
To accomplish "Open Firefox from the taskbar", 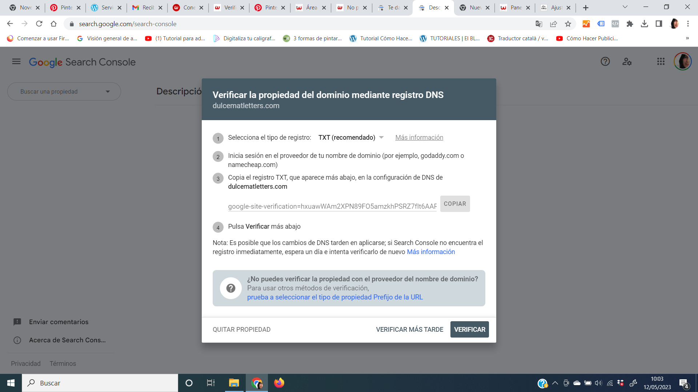I will coord(279,383).
